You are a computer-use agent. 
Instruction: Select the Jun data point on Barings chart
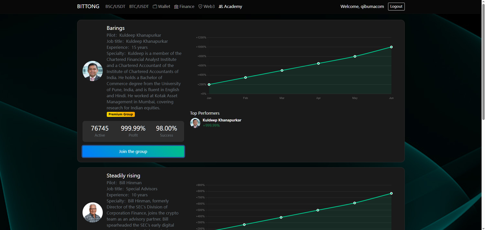(x=391, y=47)
